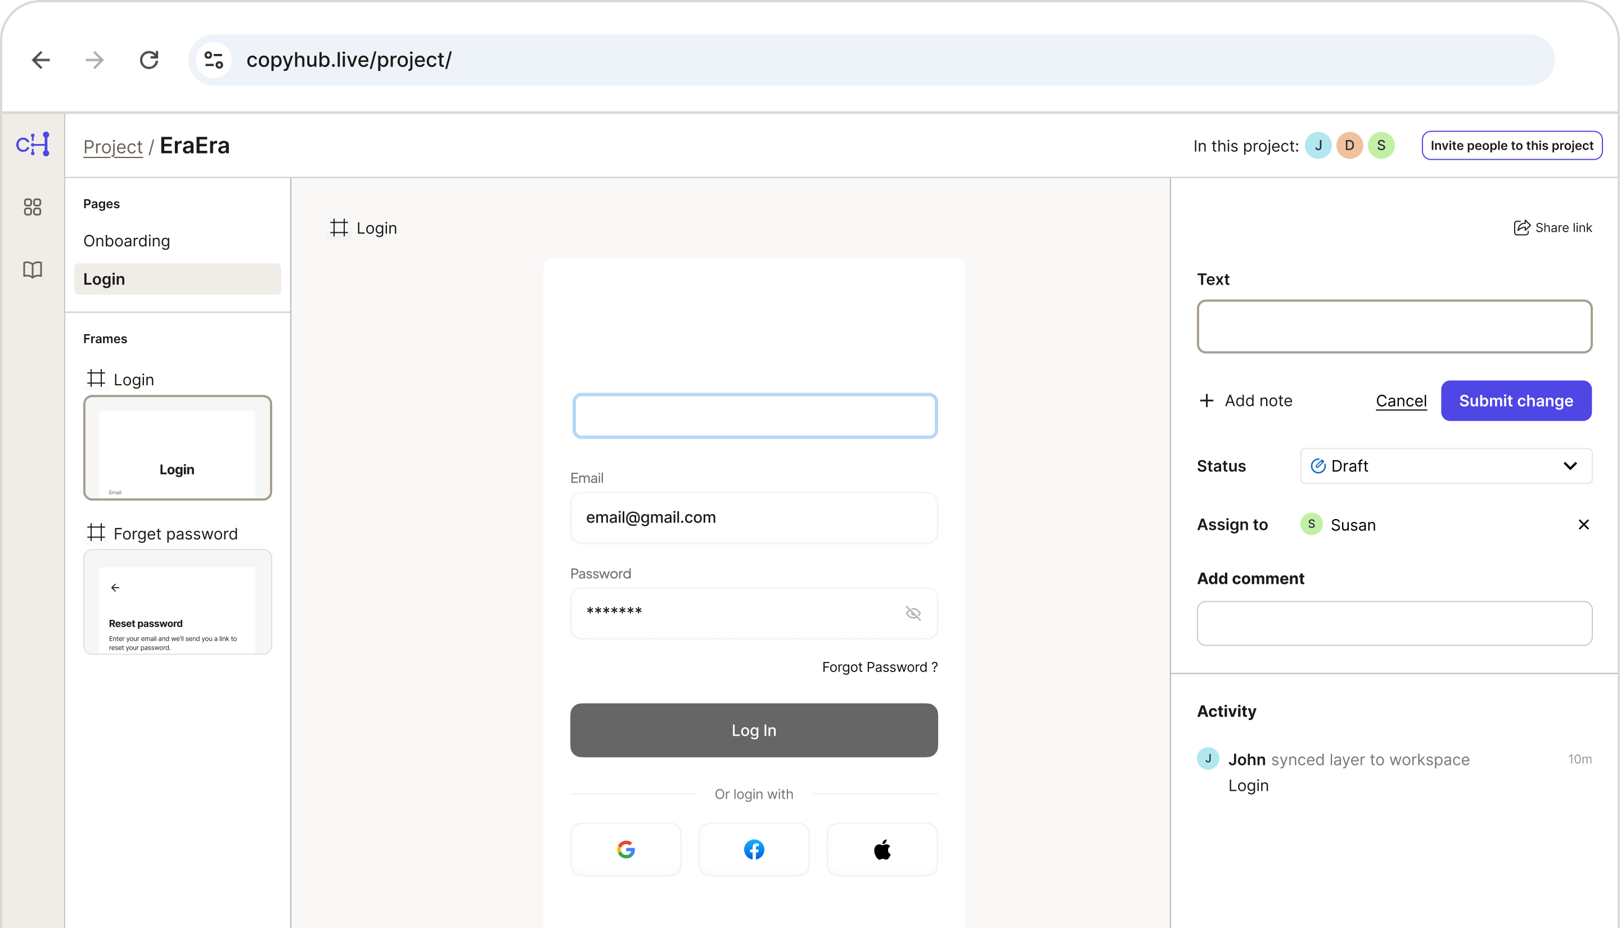This screenshot has width=1621, height=928.
Task: Open the book library icon in sidebar
Action: tap(33, 269)
